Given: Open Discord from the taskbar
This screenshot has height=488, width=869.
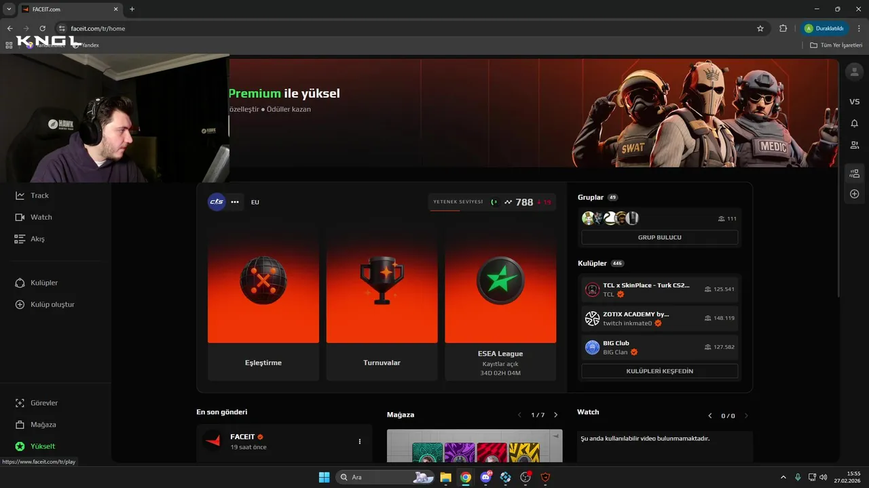Looking at the screenshot, I should (485, 477).
